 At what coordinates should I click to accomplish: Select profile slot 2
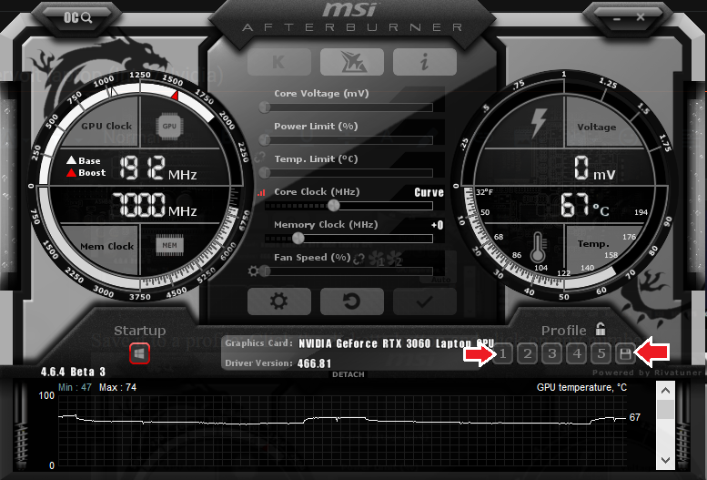(x=528, y=353)
